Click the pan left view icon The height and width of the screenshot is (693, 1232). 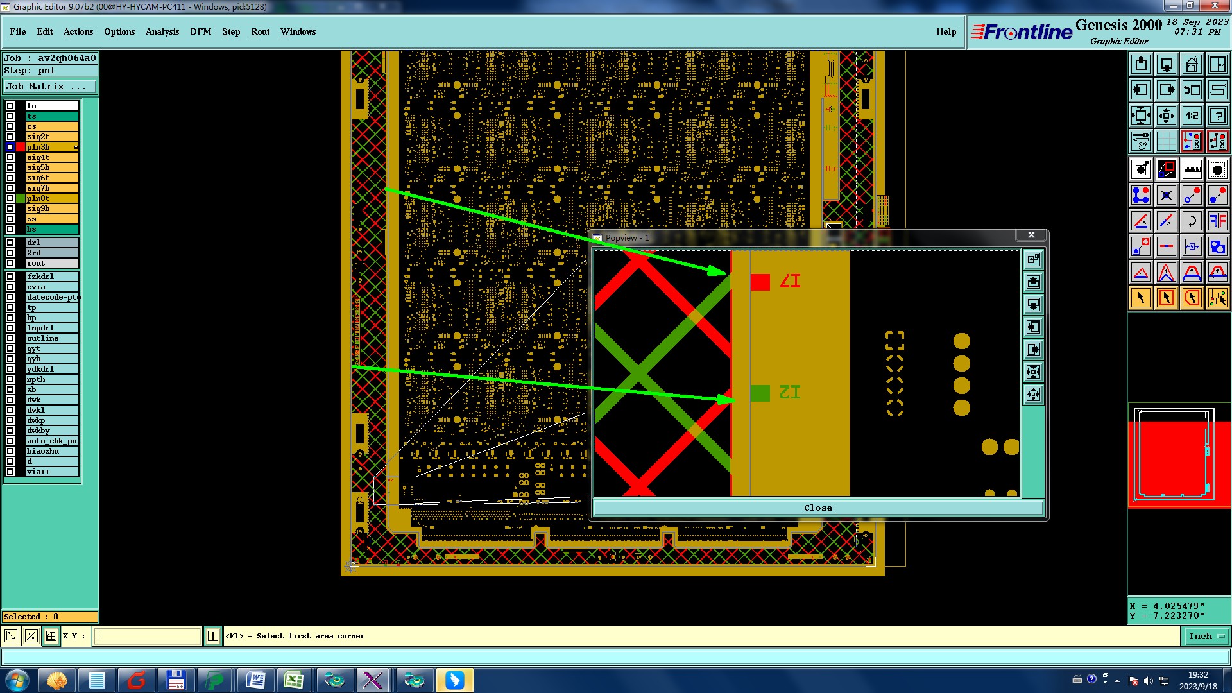point(1140,90)
